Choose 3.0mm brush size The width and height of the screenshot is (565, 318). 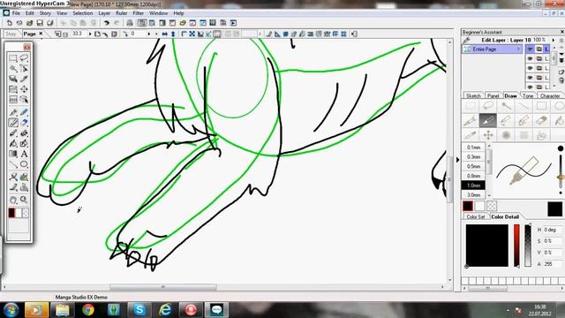pyautogui.click(x=473, y=194)
